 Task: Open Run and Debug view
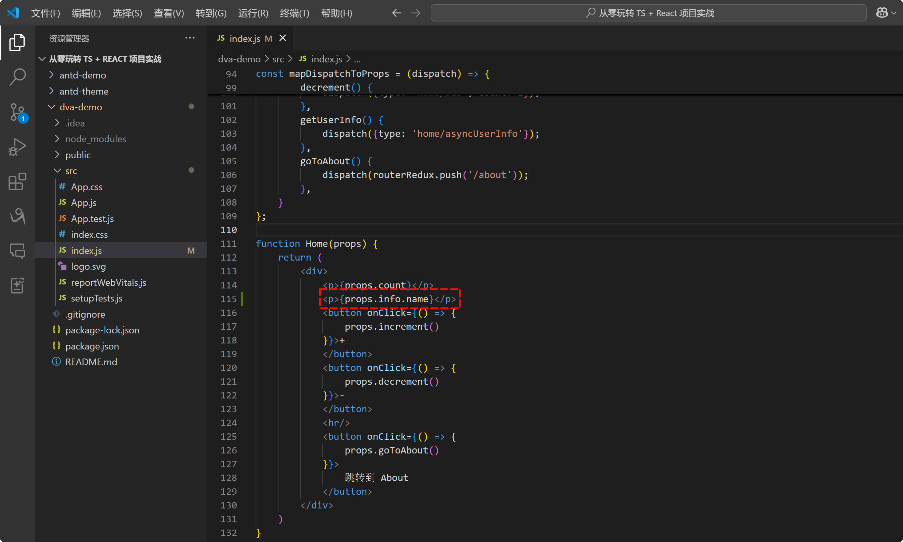coord(17,147)
